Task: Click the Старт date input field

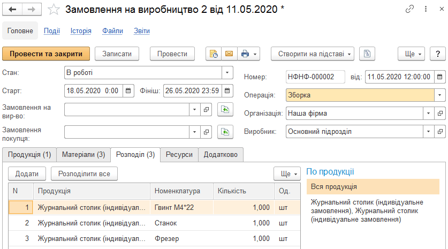Action: point(94,91)
